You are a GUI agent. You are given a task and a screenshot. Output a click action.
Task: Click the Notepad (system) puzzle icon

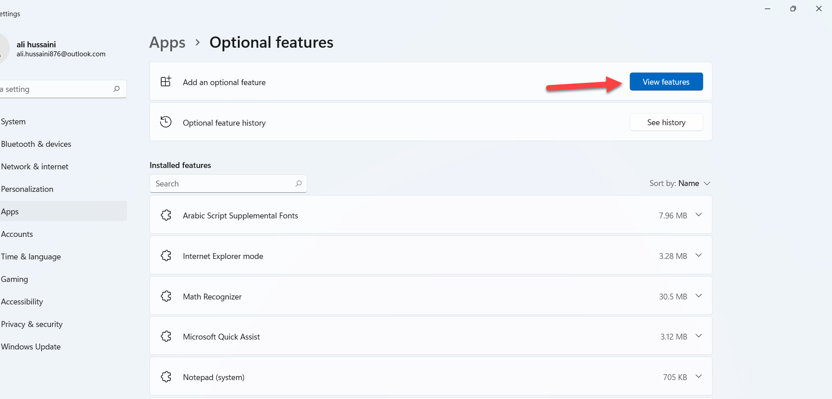point(166,377)
